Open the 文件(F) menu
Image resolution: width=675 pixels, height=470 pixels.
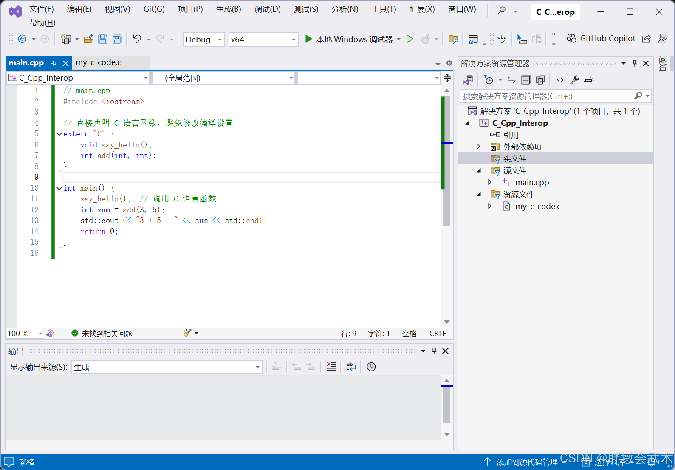[x=42, y=9]
